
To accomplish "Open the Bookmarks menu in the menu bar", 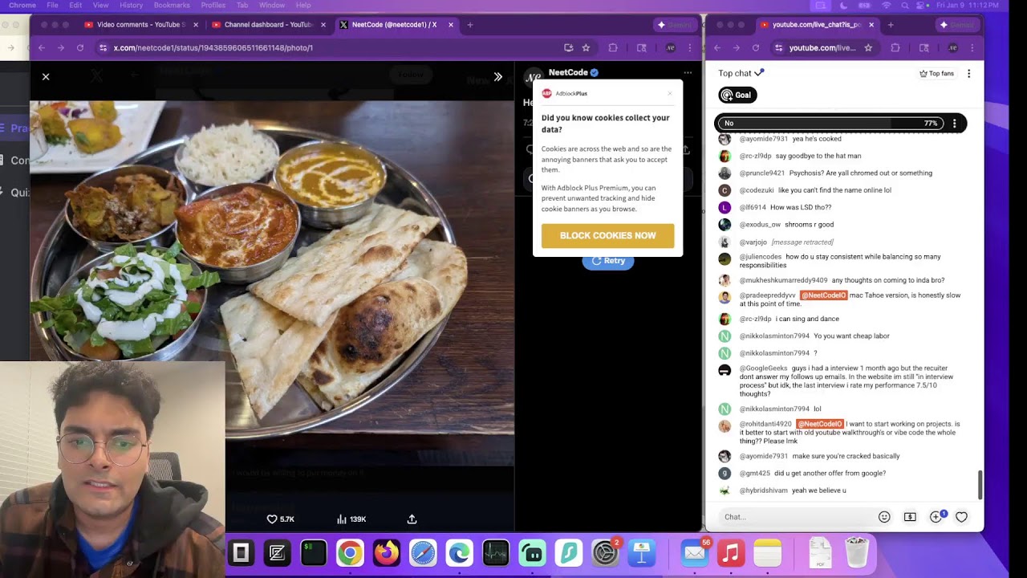I will pyautogui.click(x=172, y=6).
